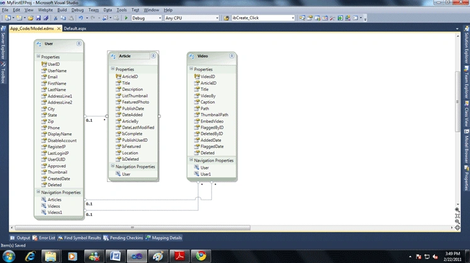The height and width of the screenshot is (263, 470).
Task: Collapse the Video entity with its chevron
Action: (232, 56)
